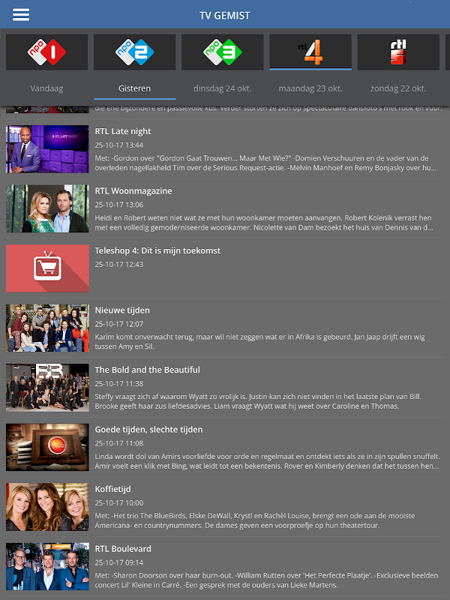Open RTL Boulevard thumbnail

(47, 567)
